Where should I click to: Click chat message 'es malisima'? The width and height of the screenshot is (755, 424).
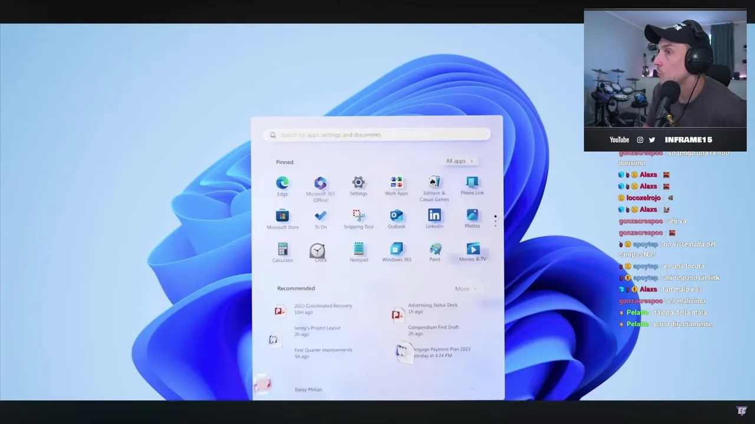point(687,301)
